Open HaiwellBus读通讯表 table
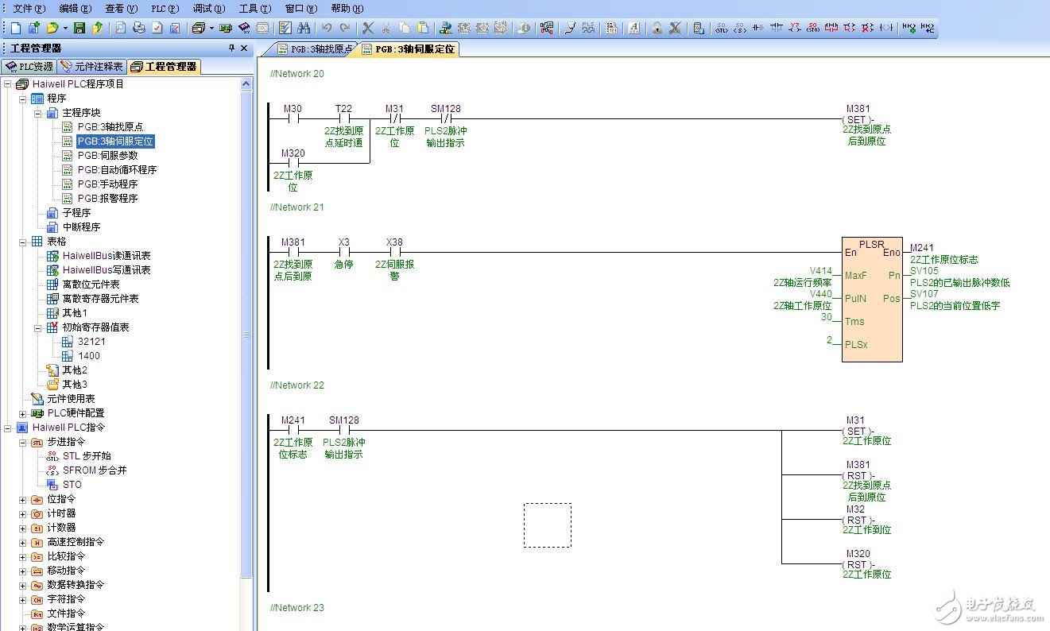This screenshot has width=1050, height=631. pyautogui.click(x=107, y=256)
